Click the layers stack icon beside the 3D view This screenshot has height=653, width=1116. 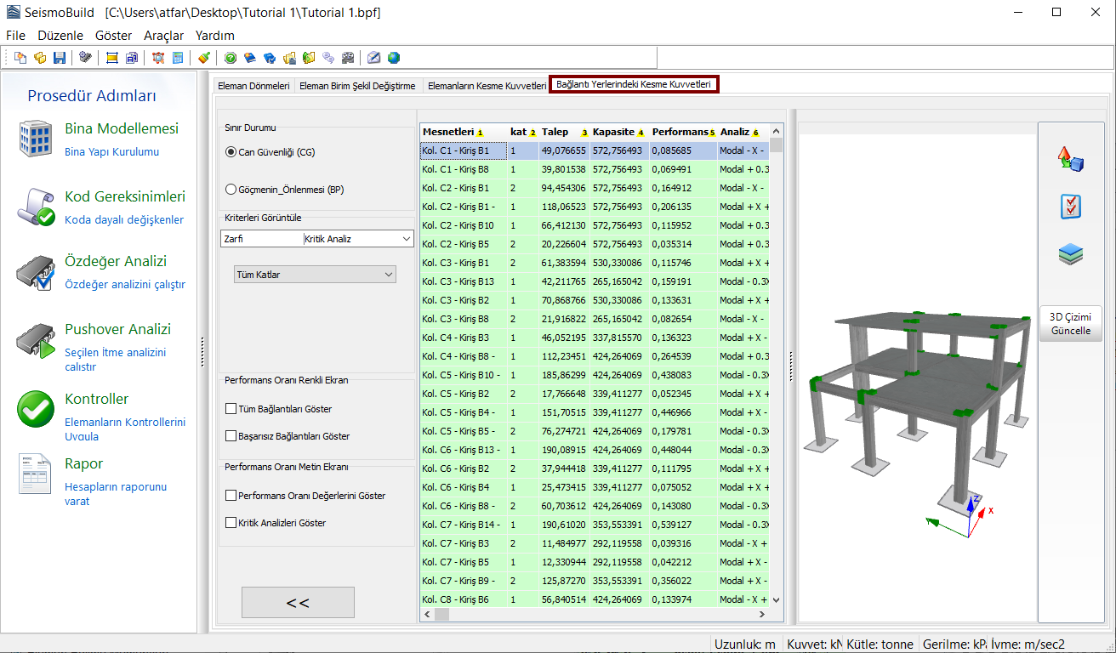(x=1070, y=255)
